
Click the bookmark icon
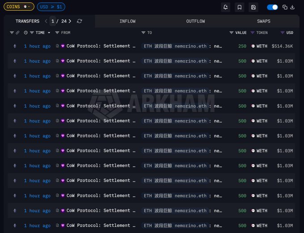(240, 7)
